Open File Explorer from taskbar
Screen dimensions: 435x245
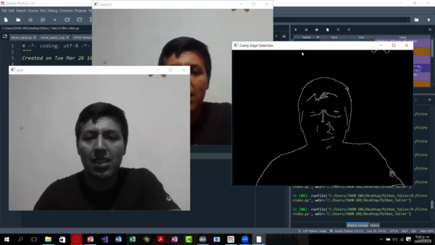pos(48,239)
